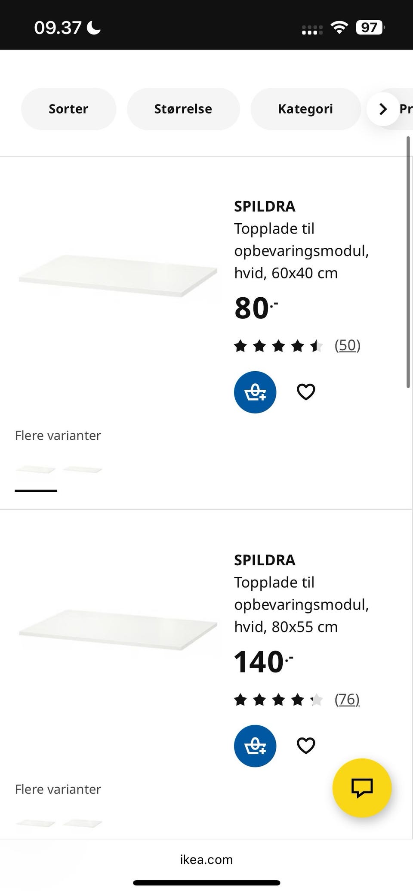Open the Størrelse filter options
The image size is (413, 894).
[x=183, y=109]
